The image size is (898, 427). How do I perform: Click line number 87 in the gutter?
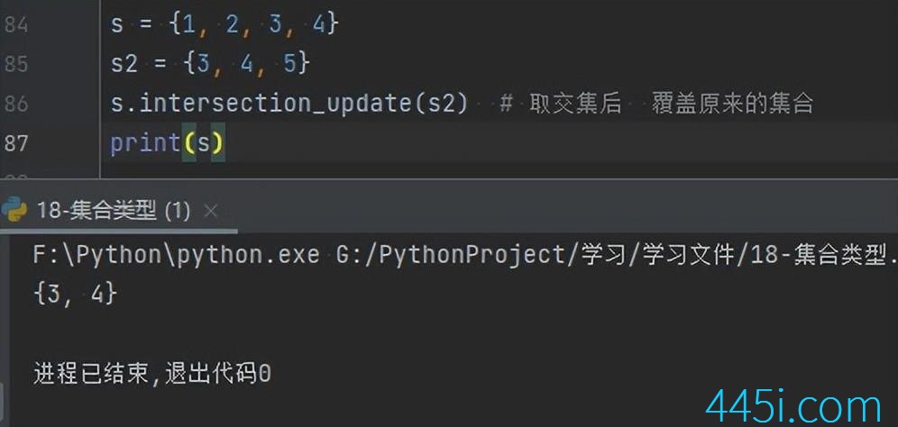click(x=16, y=143)
